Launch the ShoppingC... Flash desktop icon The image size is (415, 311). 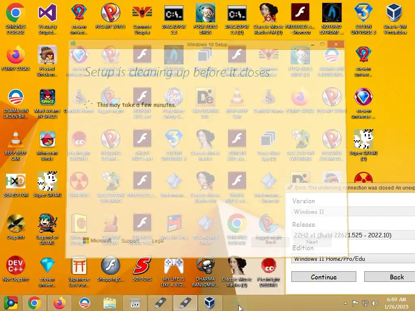(x=110, y=269)
